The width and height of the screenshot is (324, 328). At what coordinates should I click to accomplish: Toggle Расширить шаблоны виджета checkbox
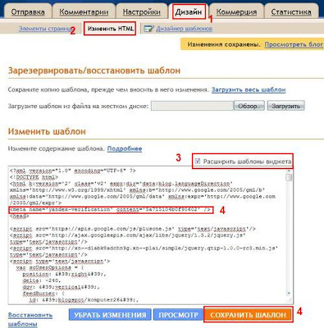(198, 162)
